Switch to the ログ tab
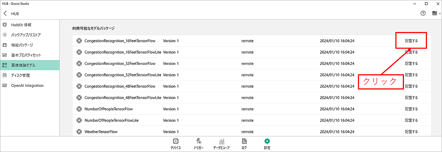The image size is (442, 152). tap(244, 144)
